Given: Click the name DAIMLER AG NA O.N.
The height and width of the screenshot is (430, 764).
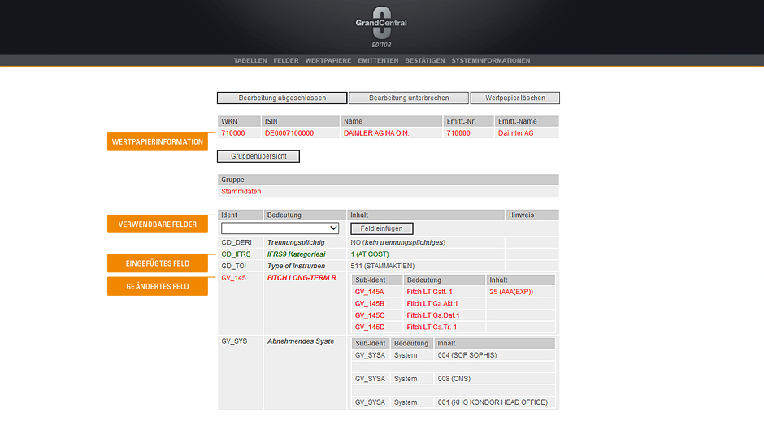Looking at the screenshot, I should pyautogui.click(x=376, y=133).
